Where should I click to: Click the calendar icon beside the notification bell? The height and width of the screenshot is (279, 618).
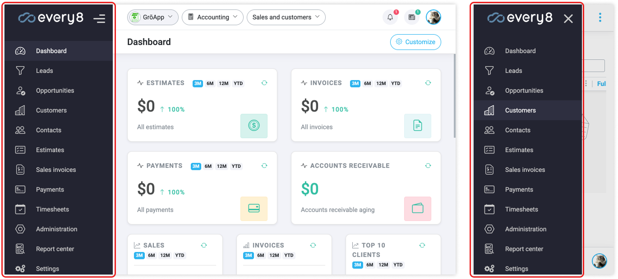(x=411, y=17)
